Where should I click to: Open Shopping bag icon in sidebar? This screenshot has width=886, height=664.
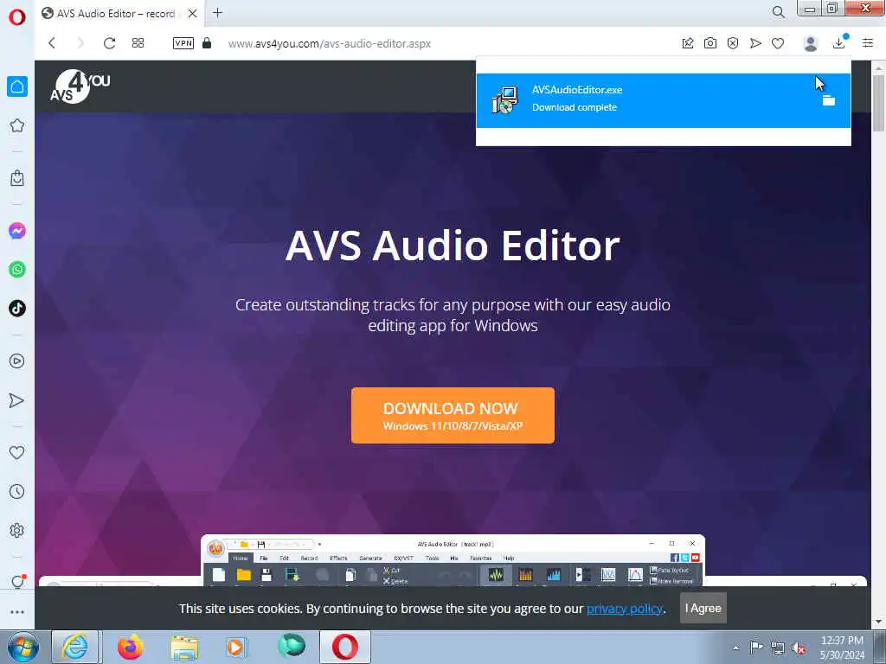[17, 178]
